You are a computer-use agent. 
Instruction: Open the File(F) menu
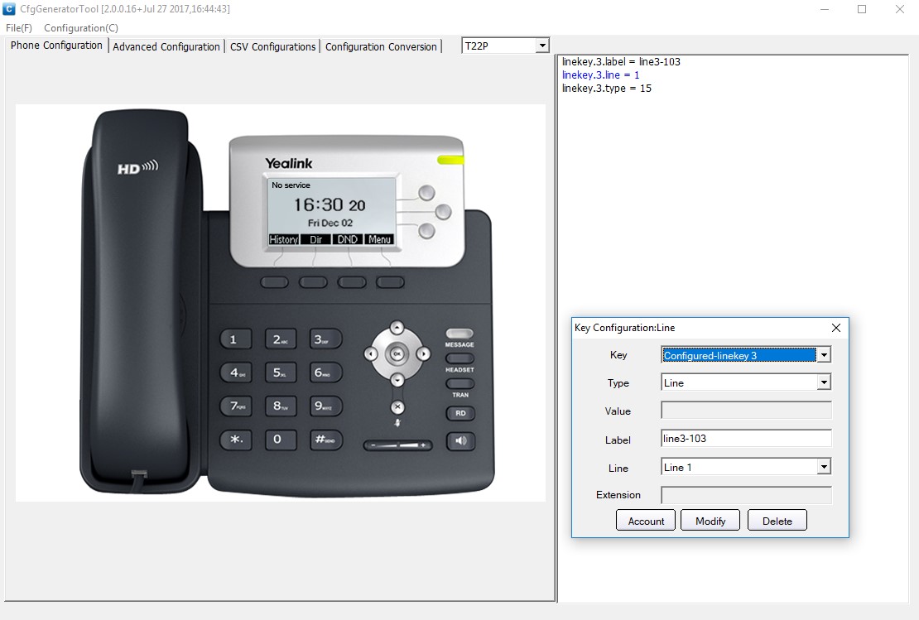tap(19, 27)
